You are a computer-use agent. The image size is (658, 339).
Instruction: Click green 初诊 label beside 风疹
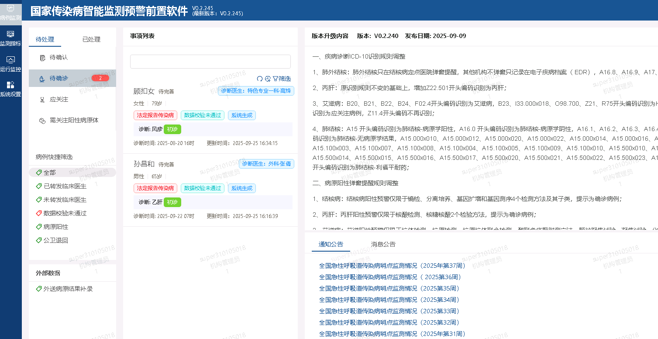click(172, 129)
